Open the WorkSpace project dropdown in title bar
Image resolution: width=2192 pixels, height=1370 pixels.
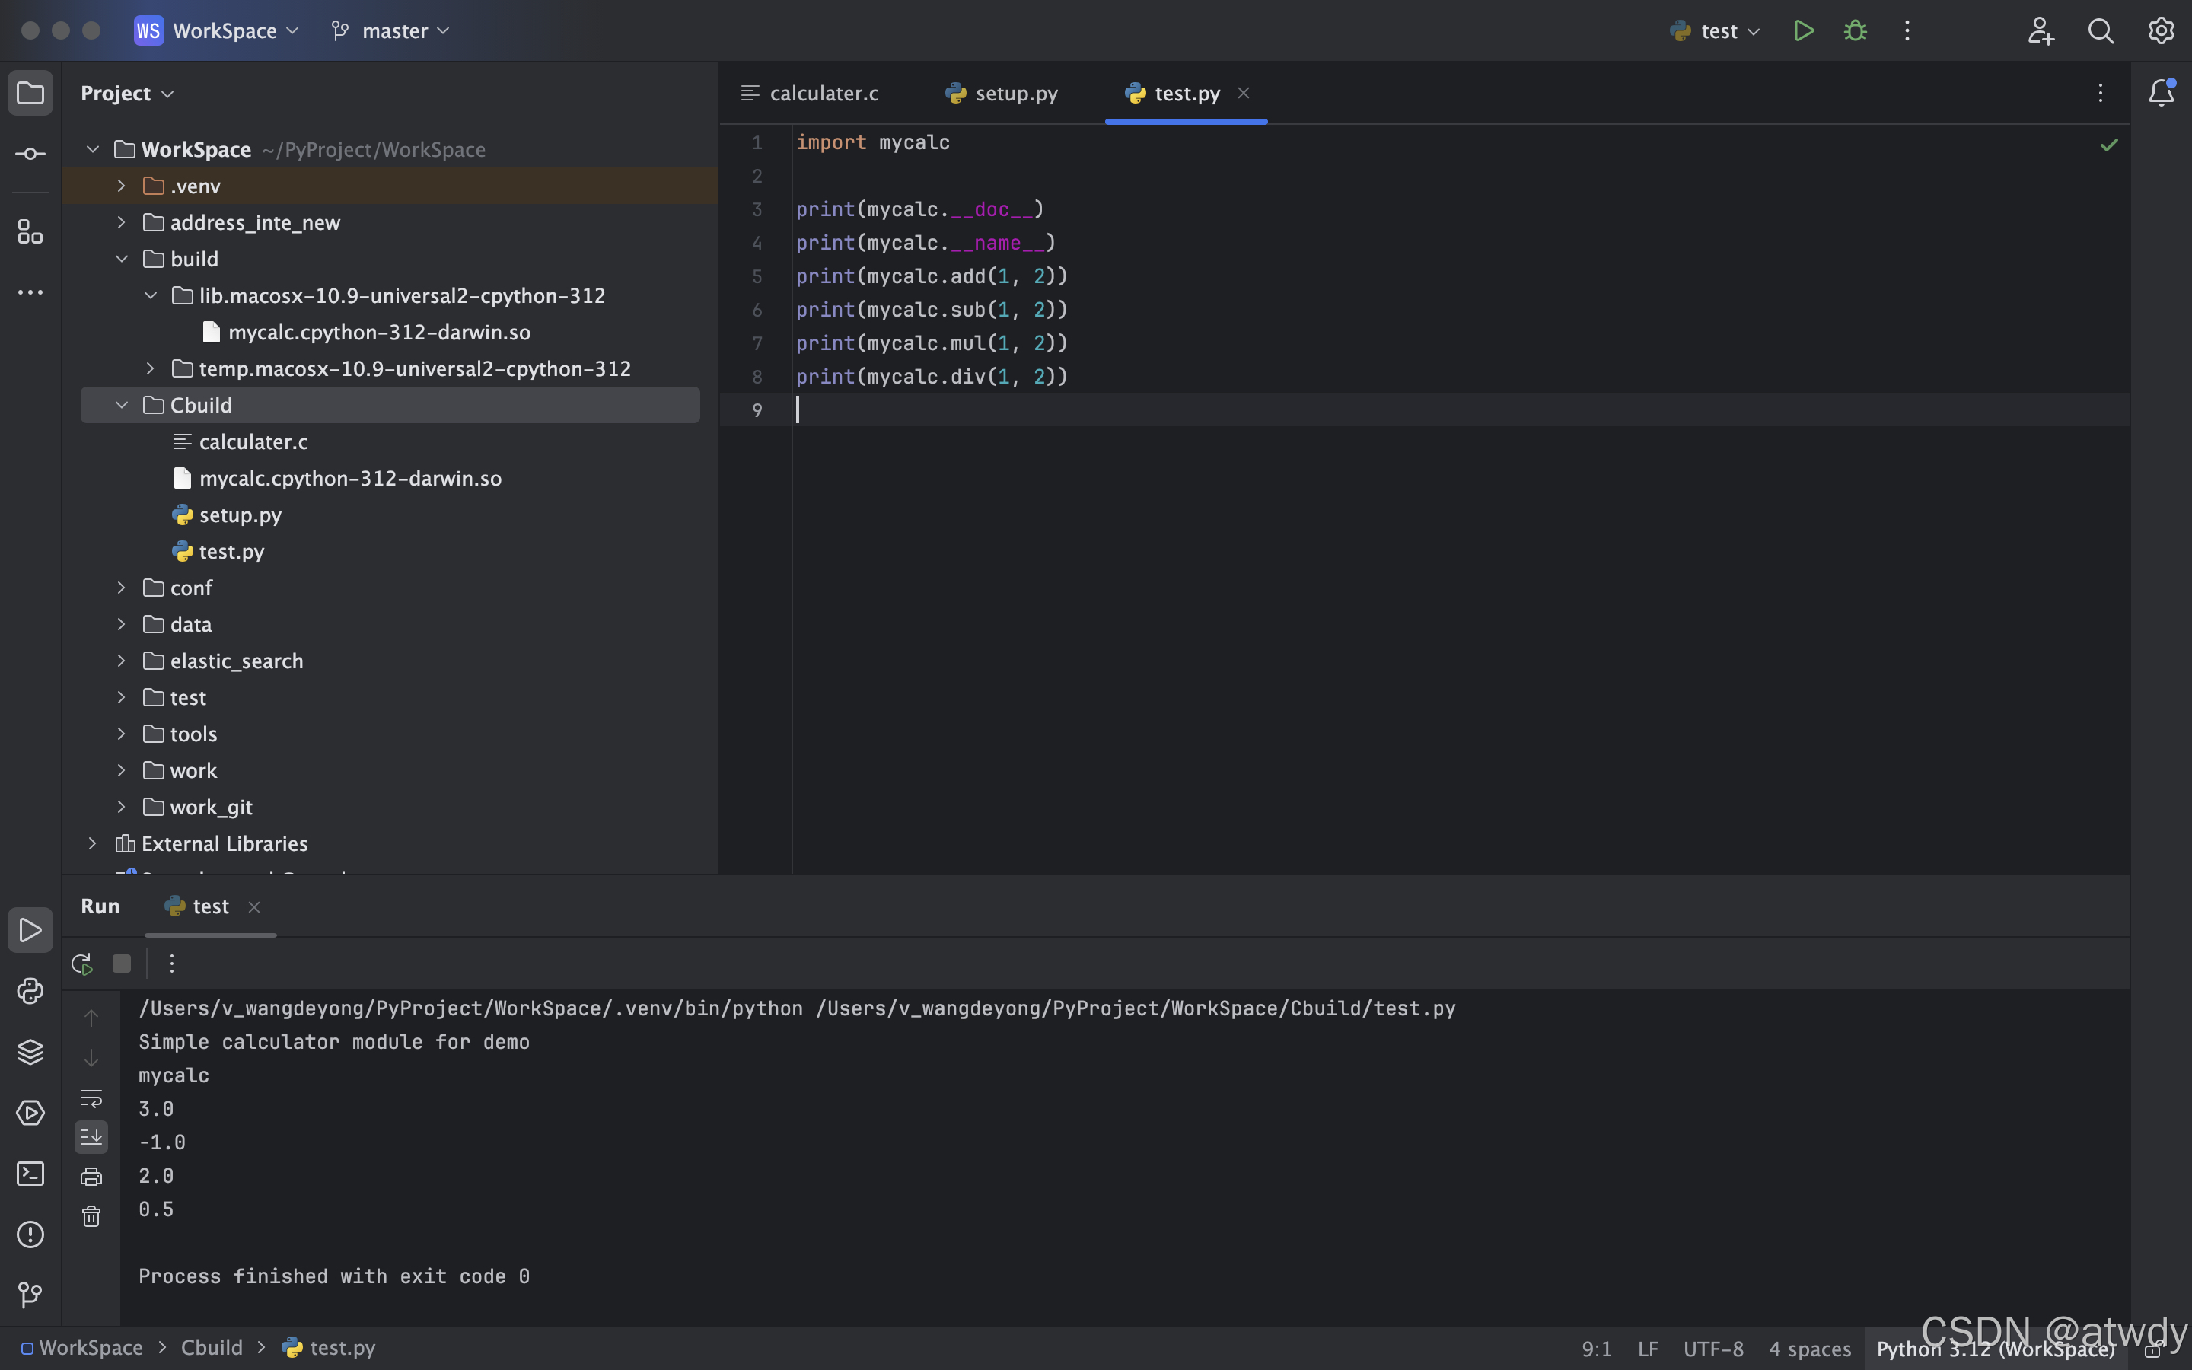point(218,30)
